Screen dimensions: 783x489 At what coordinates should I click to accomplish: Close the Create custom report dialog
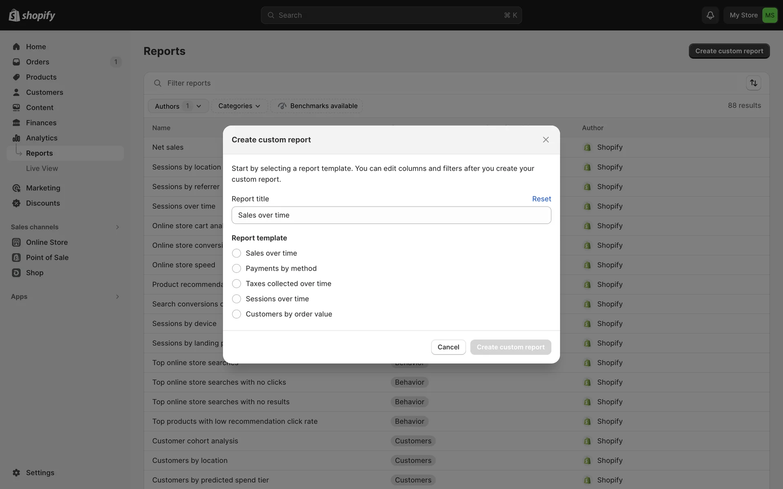tap(546, 140)
